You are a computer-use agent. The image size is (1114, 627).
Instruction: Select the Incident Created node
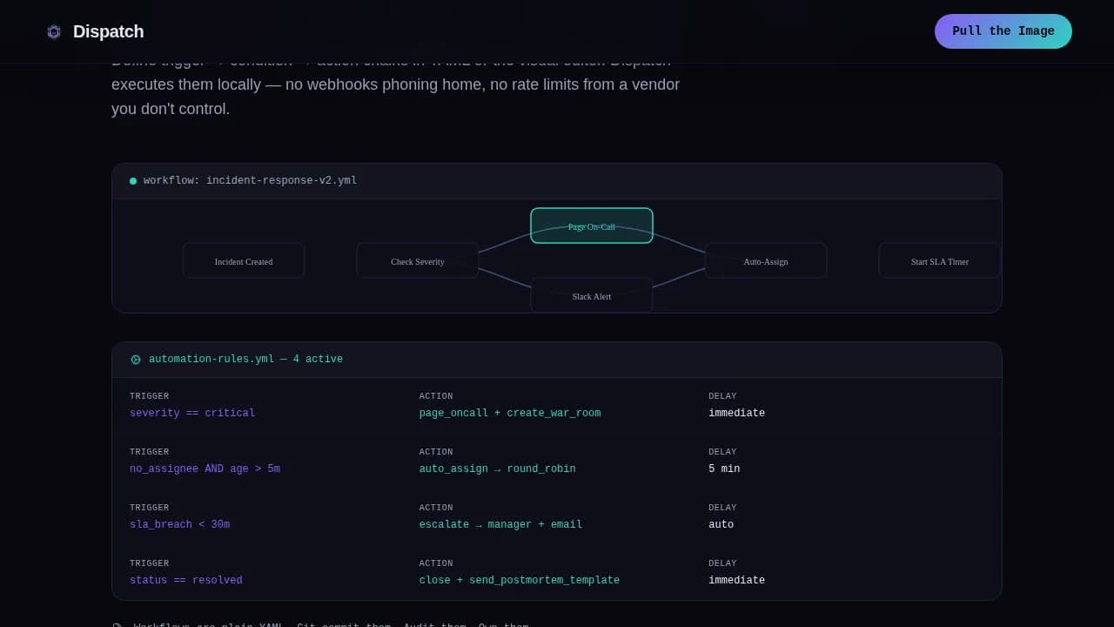tap(244, 260)
